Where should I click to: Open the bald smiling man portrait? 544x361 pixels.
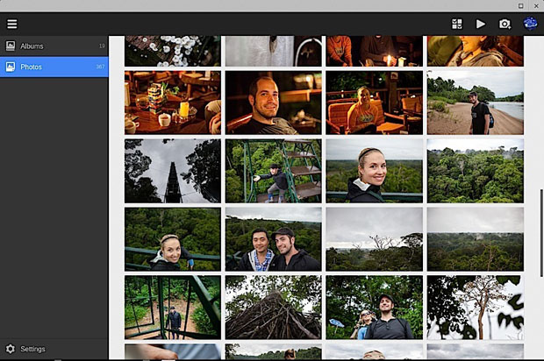(x=274, y=103)
